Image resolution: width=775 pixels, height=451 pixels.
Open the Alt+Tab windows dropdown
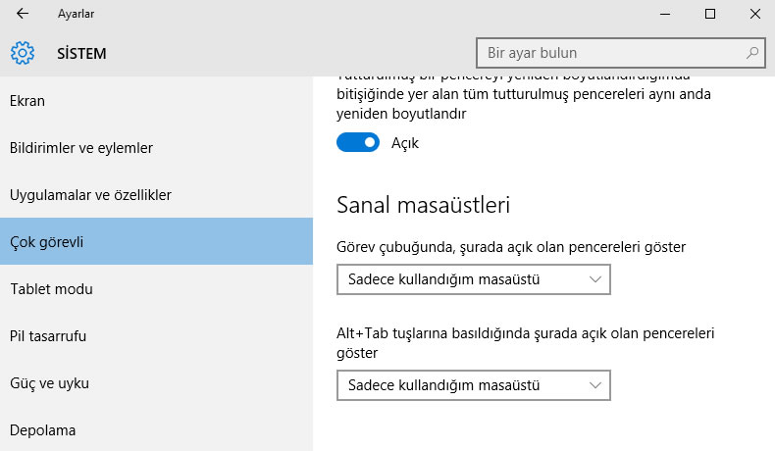(474, 385)
